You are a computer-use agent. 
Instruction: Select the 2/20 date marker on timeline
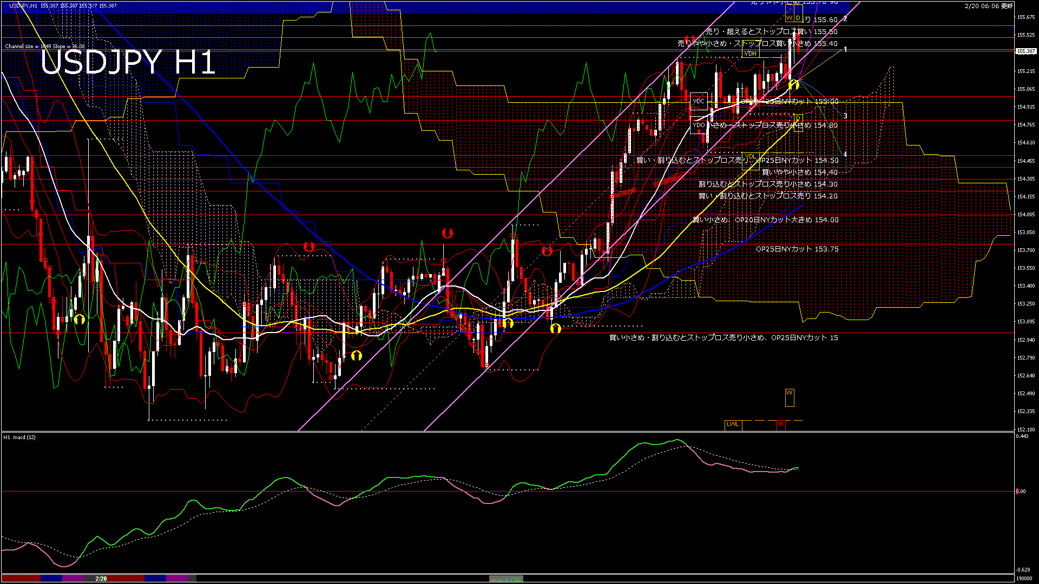(x=101, y=579)
